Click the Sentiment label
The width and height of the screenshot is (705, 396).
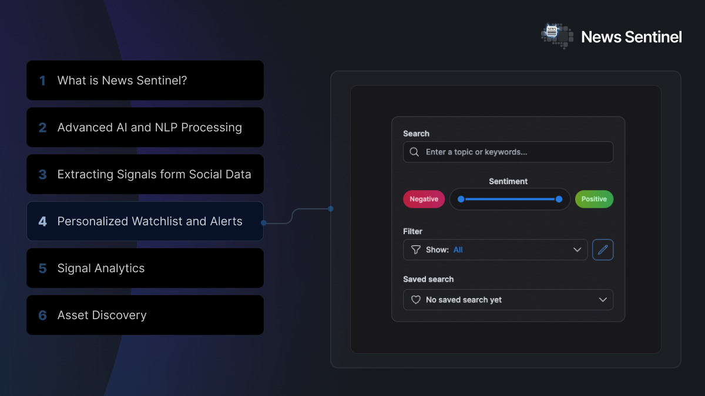[508, 181]
